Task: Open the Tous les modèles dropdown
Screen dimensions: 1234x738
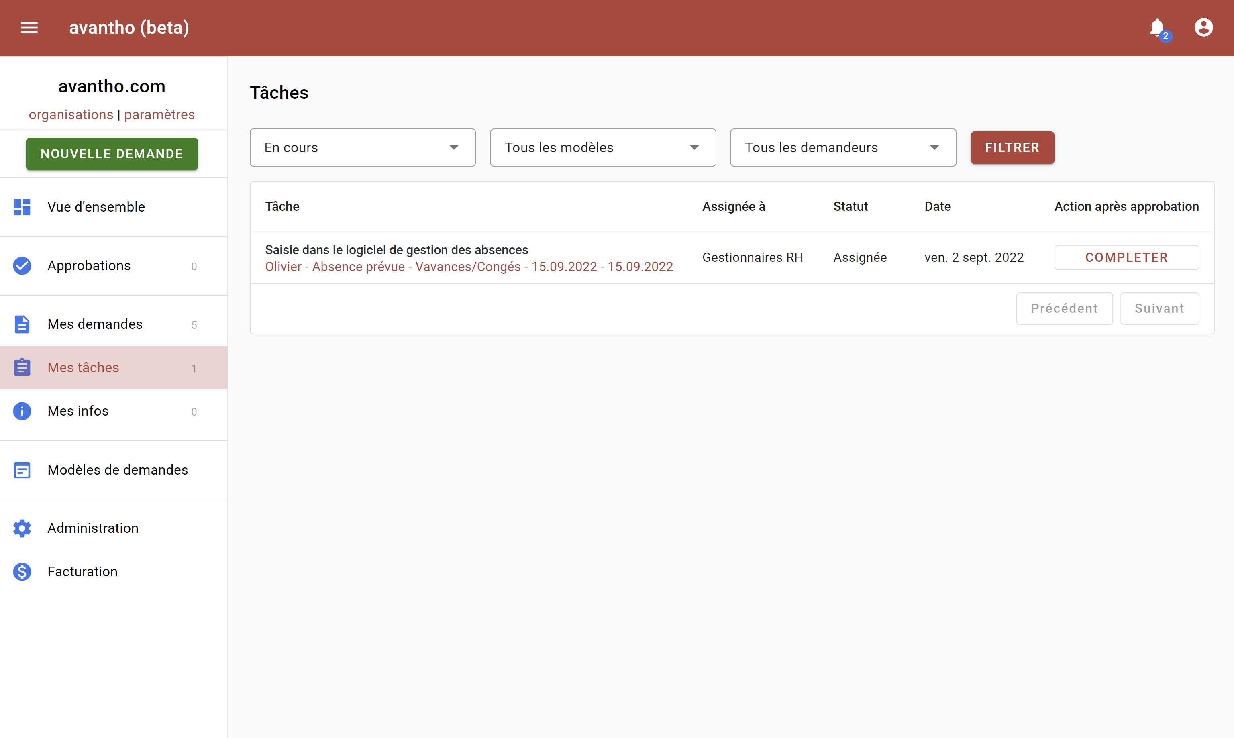Action: [603, 148]
